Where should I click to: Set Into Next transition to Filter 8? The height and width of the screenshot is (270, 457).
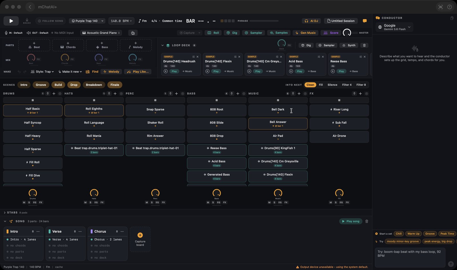coord(361,85)
